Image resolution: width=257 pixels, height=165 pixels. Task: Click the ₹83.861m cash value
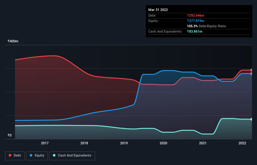click(195, 31)
